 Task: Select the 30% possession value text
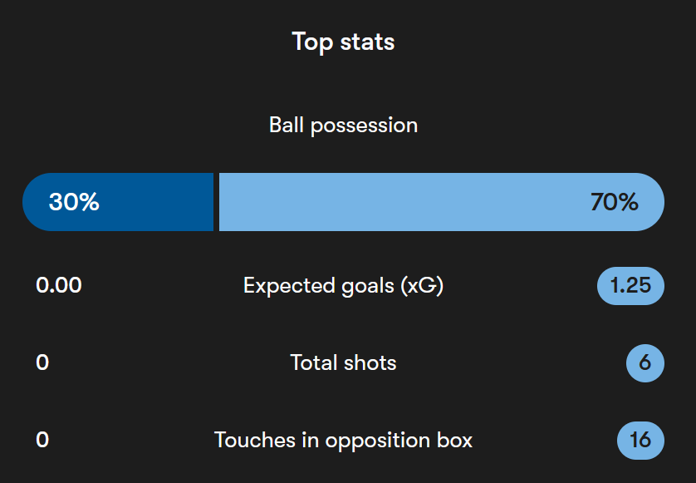(x=74, y=202)
